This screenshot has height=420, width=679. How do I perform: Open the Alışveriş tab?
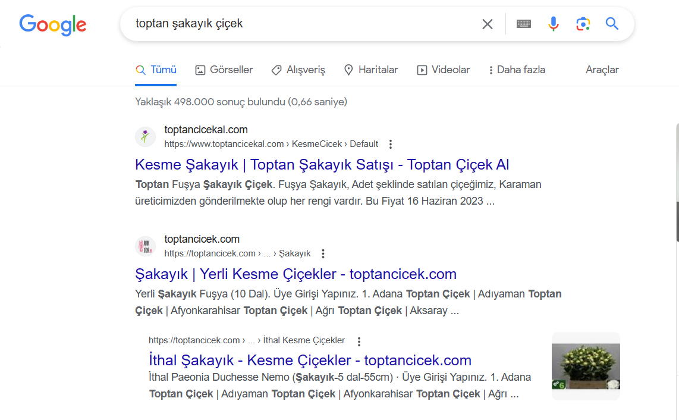[298, 70]
